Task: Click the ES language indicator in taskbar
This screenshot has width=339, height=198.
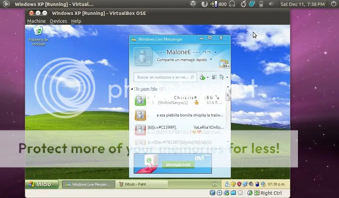Action: 215,184
